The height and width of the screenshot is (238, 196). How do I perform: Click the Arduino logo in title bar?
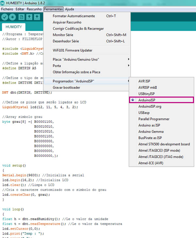click(x=2, y=3)
